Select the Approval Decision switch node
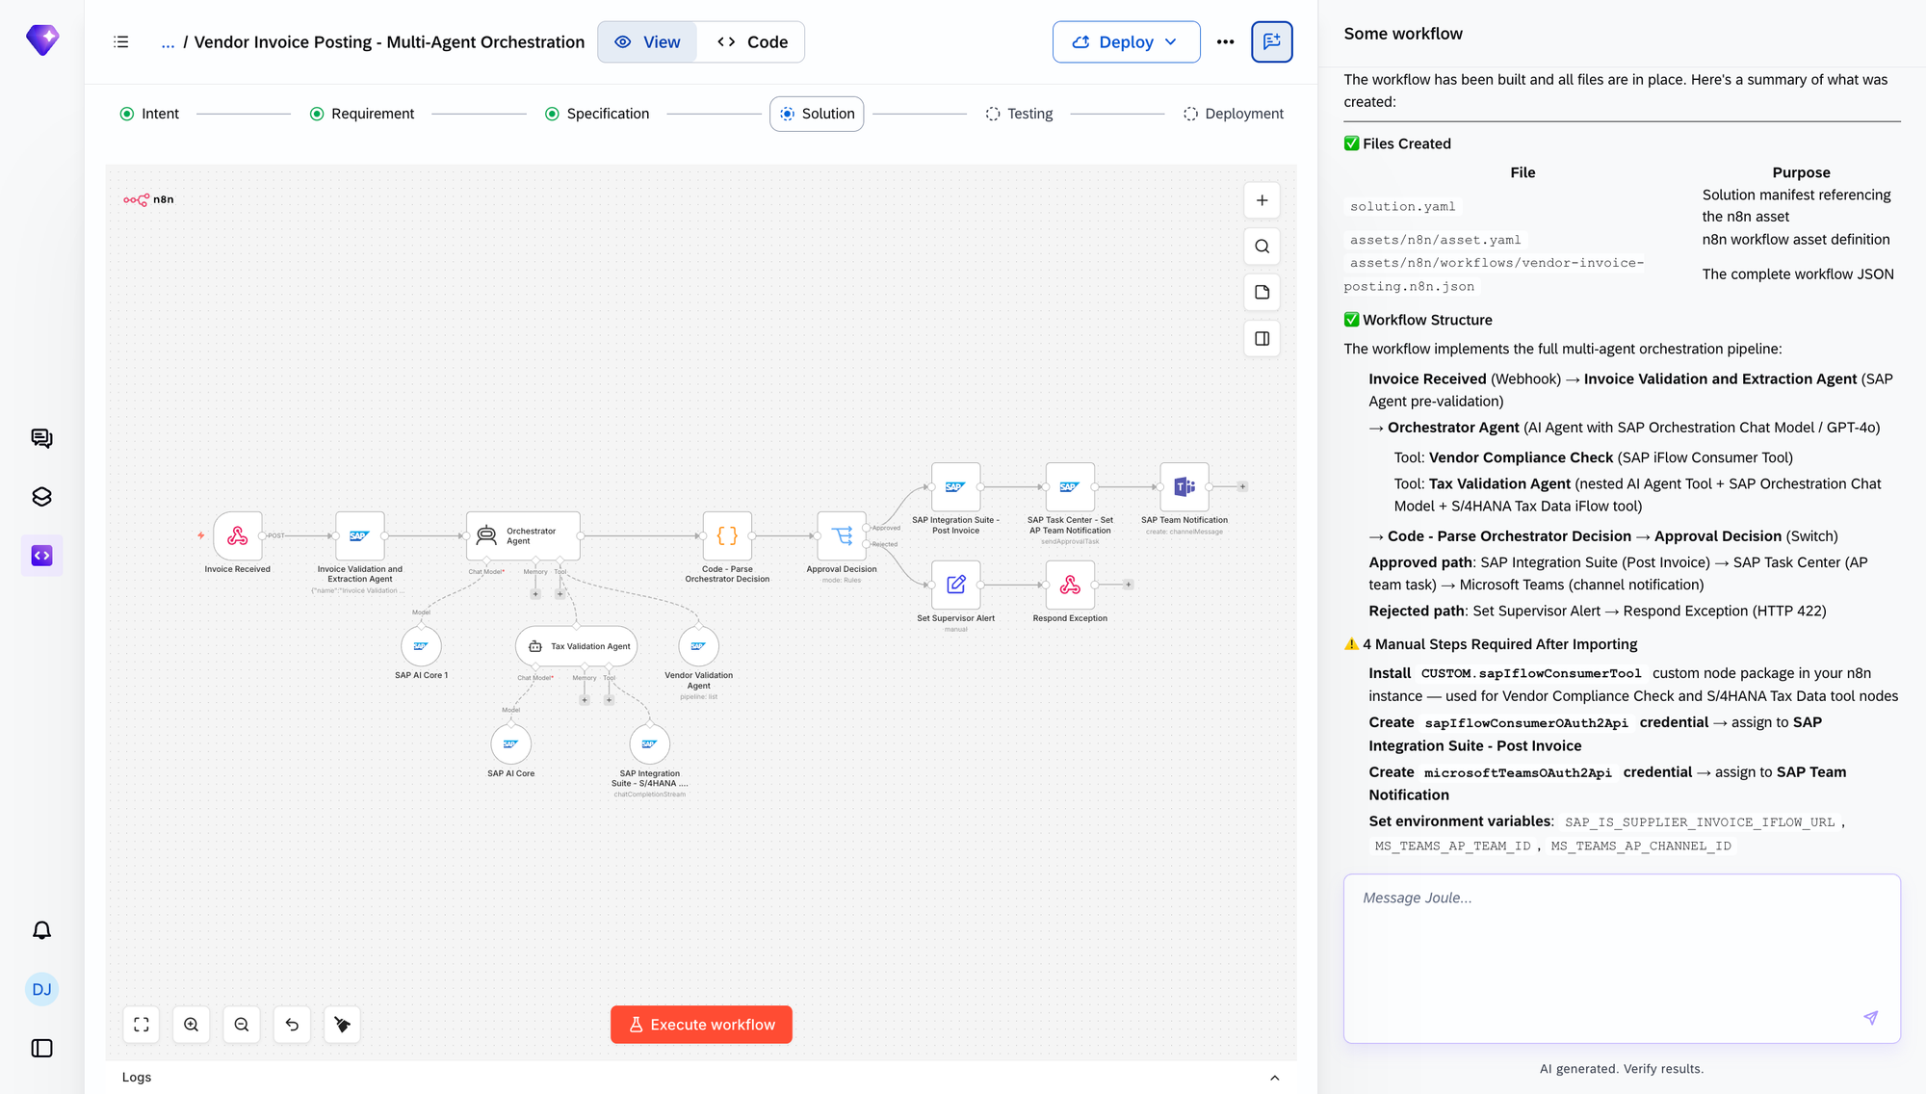Screen dimensions: 1926x1094 click(842, 536)
